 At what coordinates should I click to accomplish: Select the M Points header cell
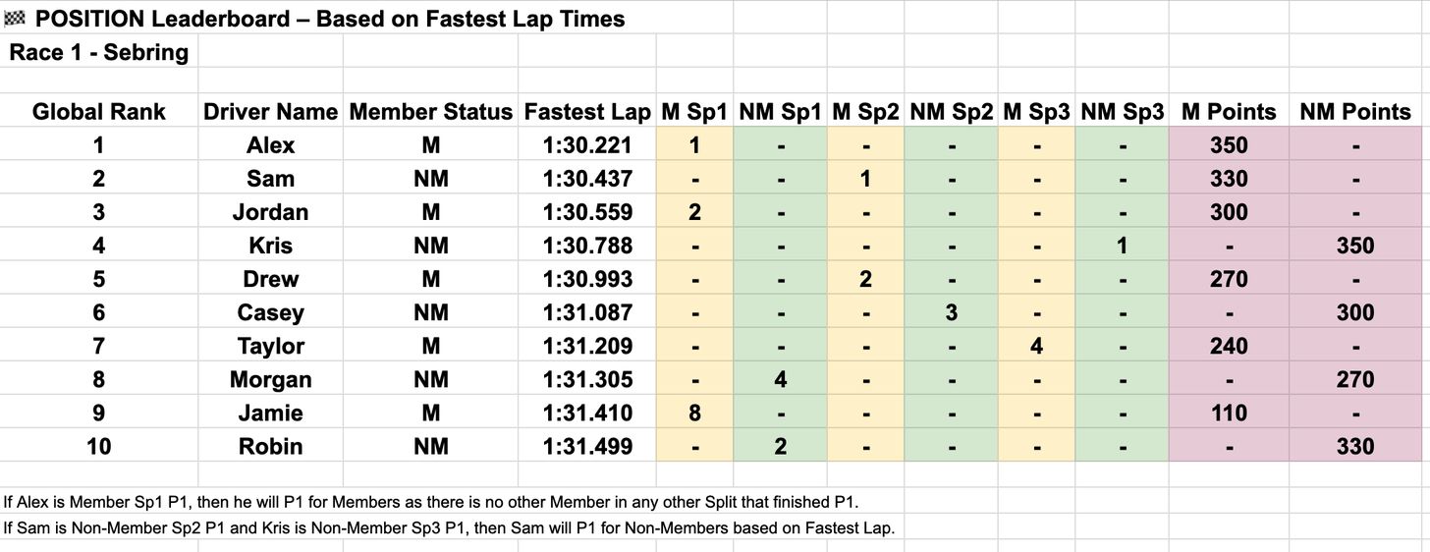(x=1229, y=112)
